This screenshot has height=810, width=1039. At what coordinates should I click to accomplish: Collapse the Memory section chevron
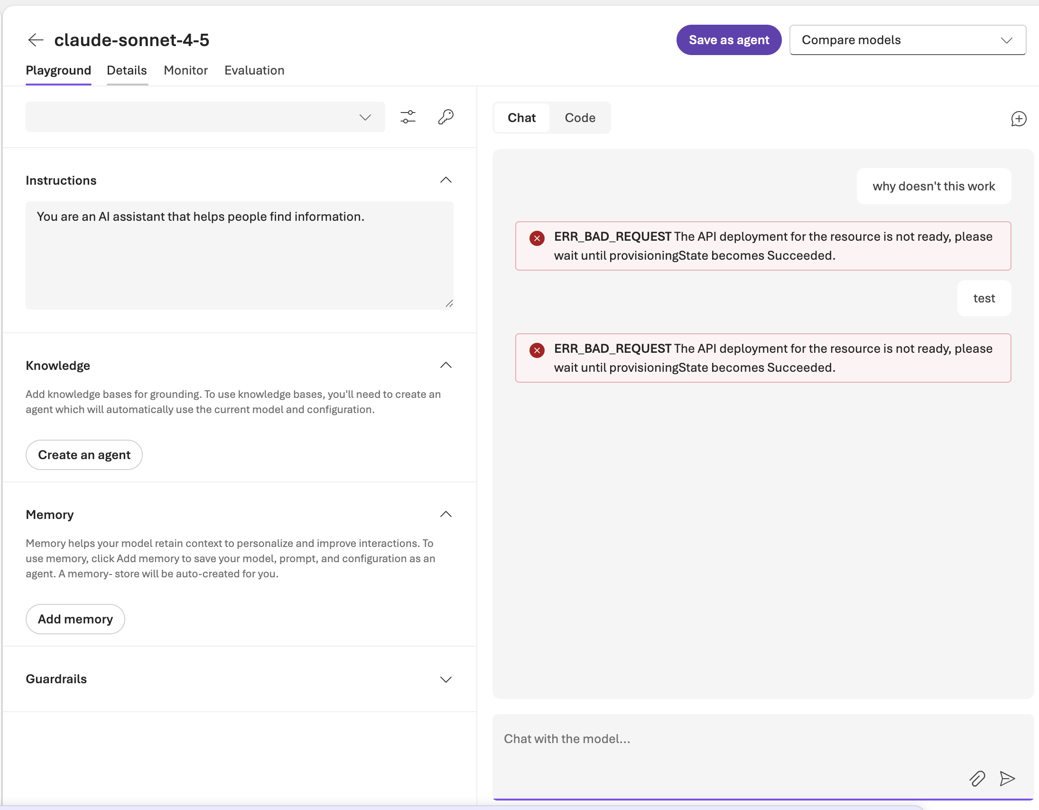(445, 514)
